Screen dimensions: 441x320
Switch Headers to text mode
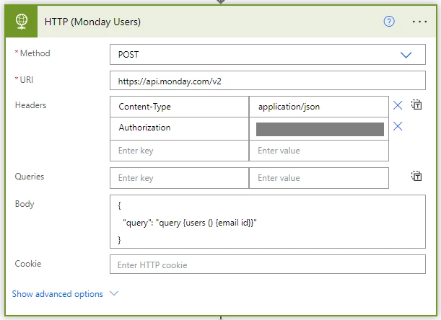[x=416, y=105]
